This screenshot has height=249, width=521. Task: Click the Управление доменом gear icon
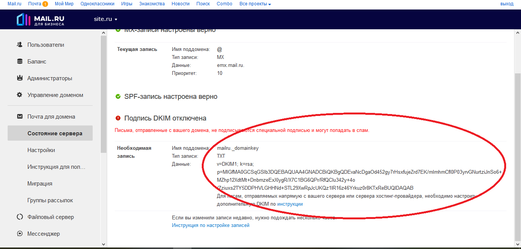tap(20, 95)
